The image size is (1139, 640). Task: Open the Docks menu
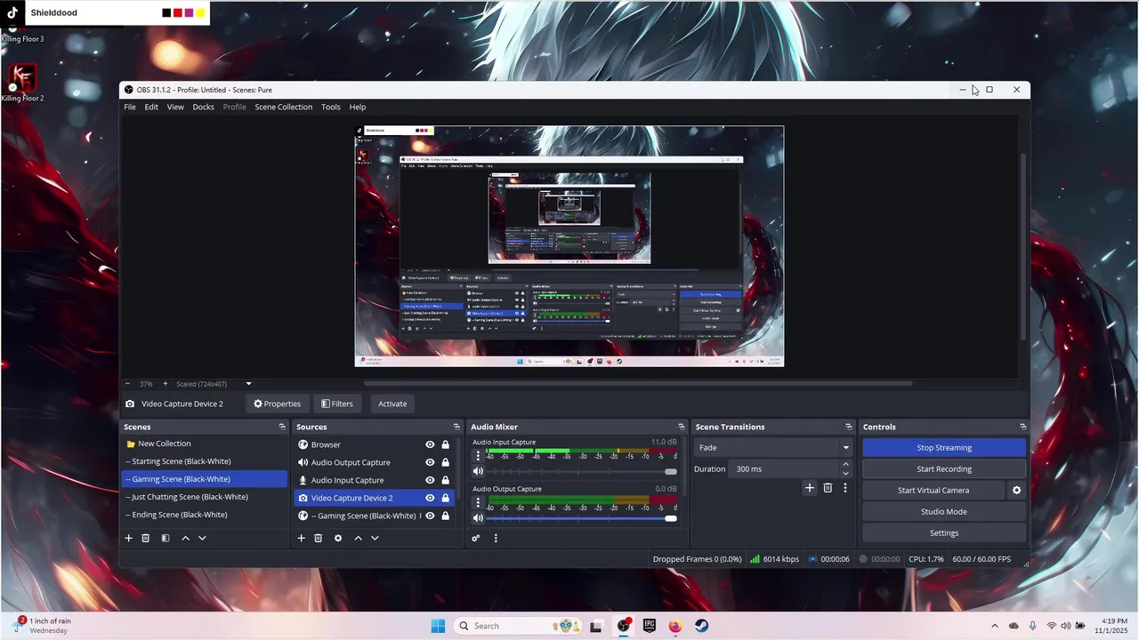(x=203, y=107)
